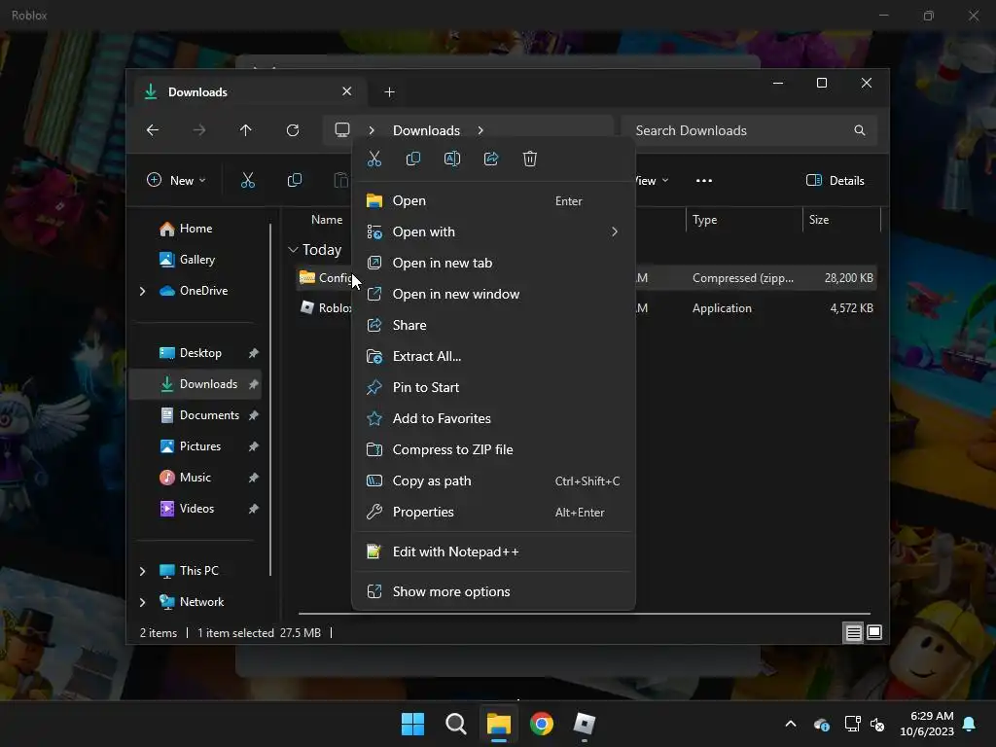Choose Copy as path
This screenshot has width=996, height=747.
[493, 480]
